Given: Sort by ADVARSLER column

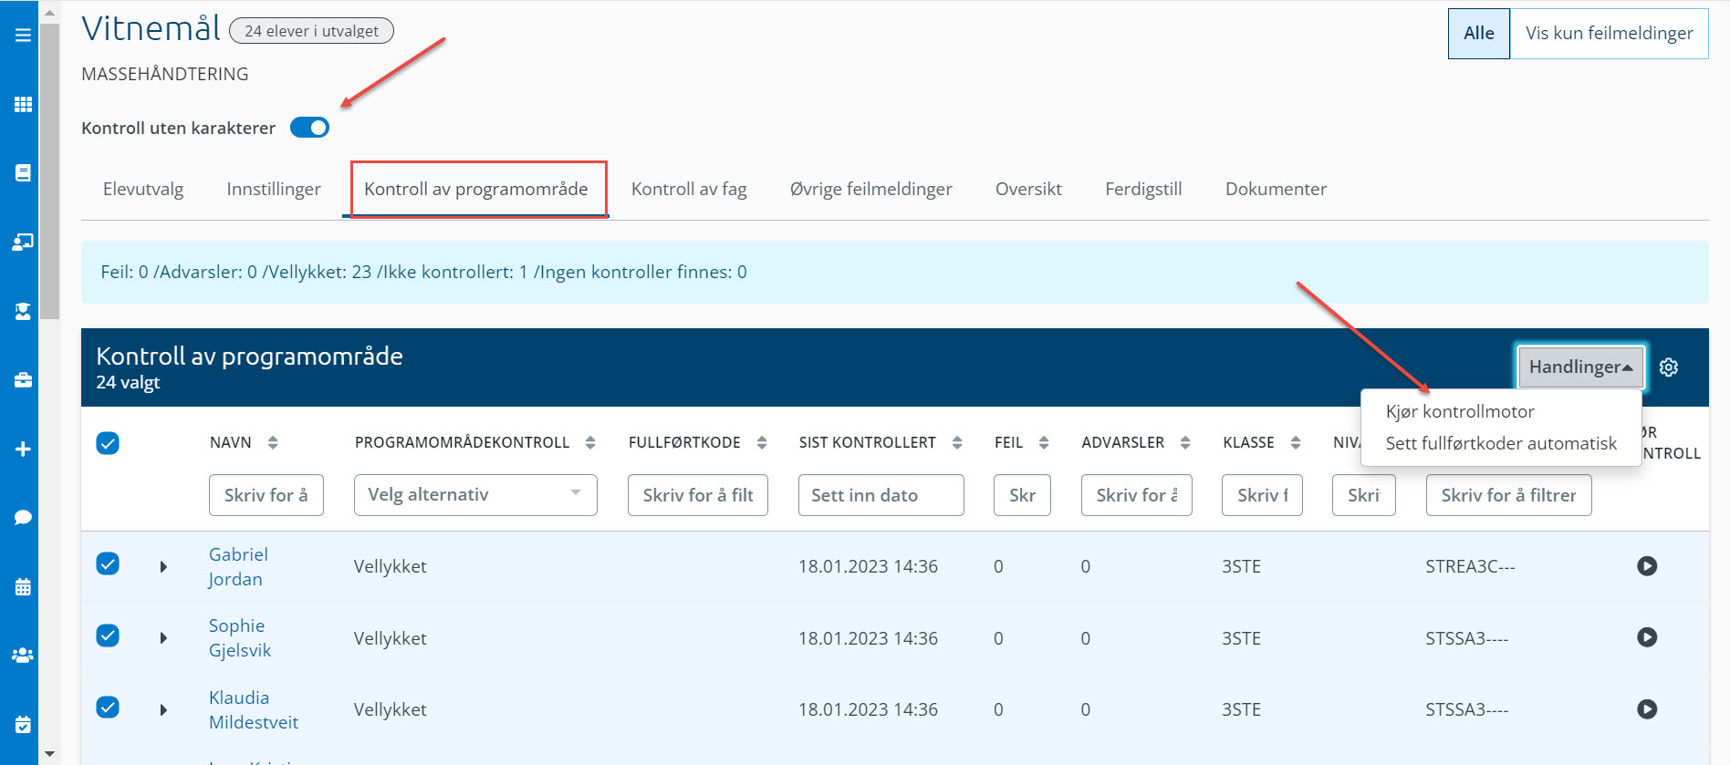Looking at the screenshot, I should tap(1185, 442).
